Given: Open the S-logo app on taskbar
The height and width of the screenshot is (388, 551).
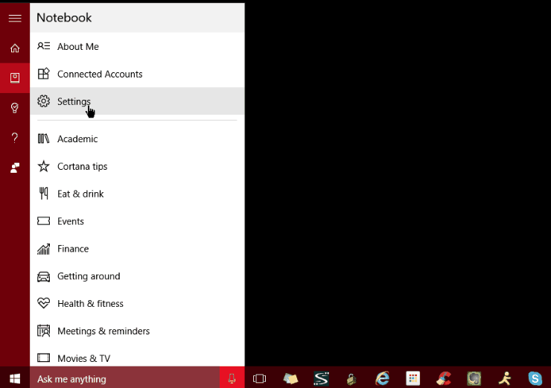Looking at the screenshot, I should click(x=321, y=378).
